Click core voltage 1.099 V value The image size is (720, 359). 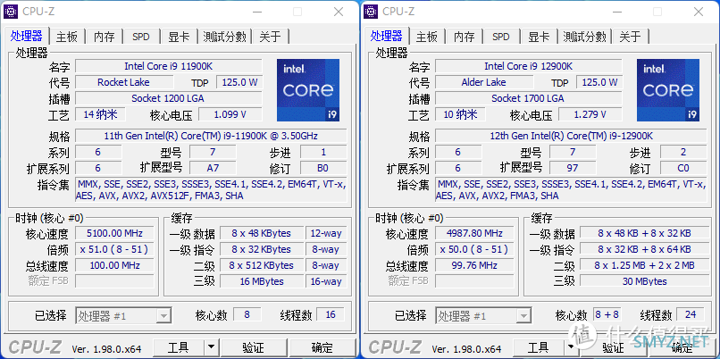pos(230,114)
